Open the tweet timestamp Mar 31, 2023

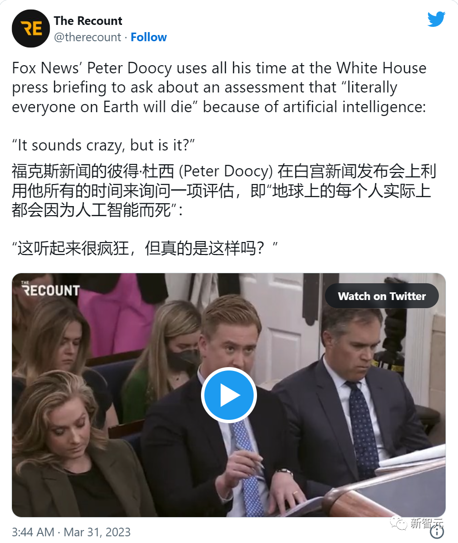pyautogui.click(x=97, y=532)
